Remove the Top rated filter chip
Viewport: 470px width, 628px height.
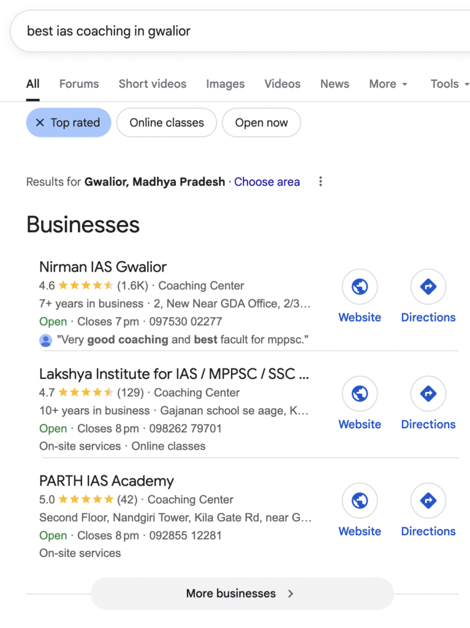(40, 123)
